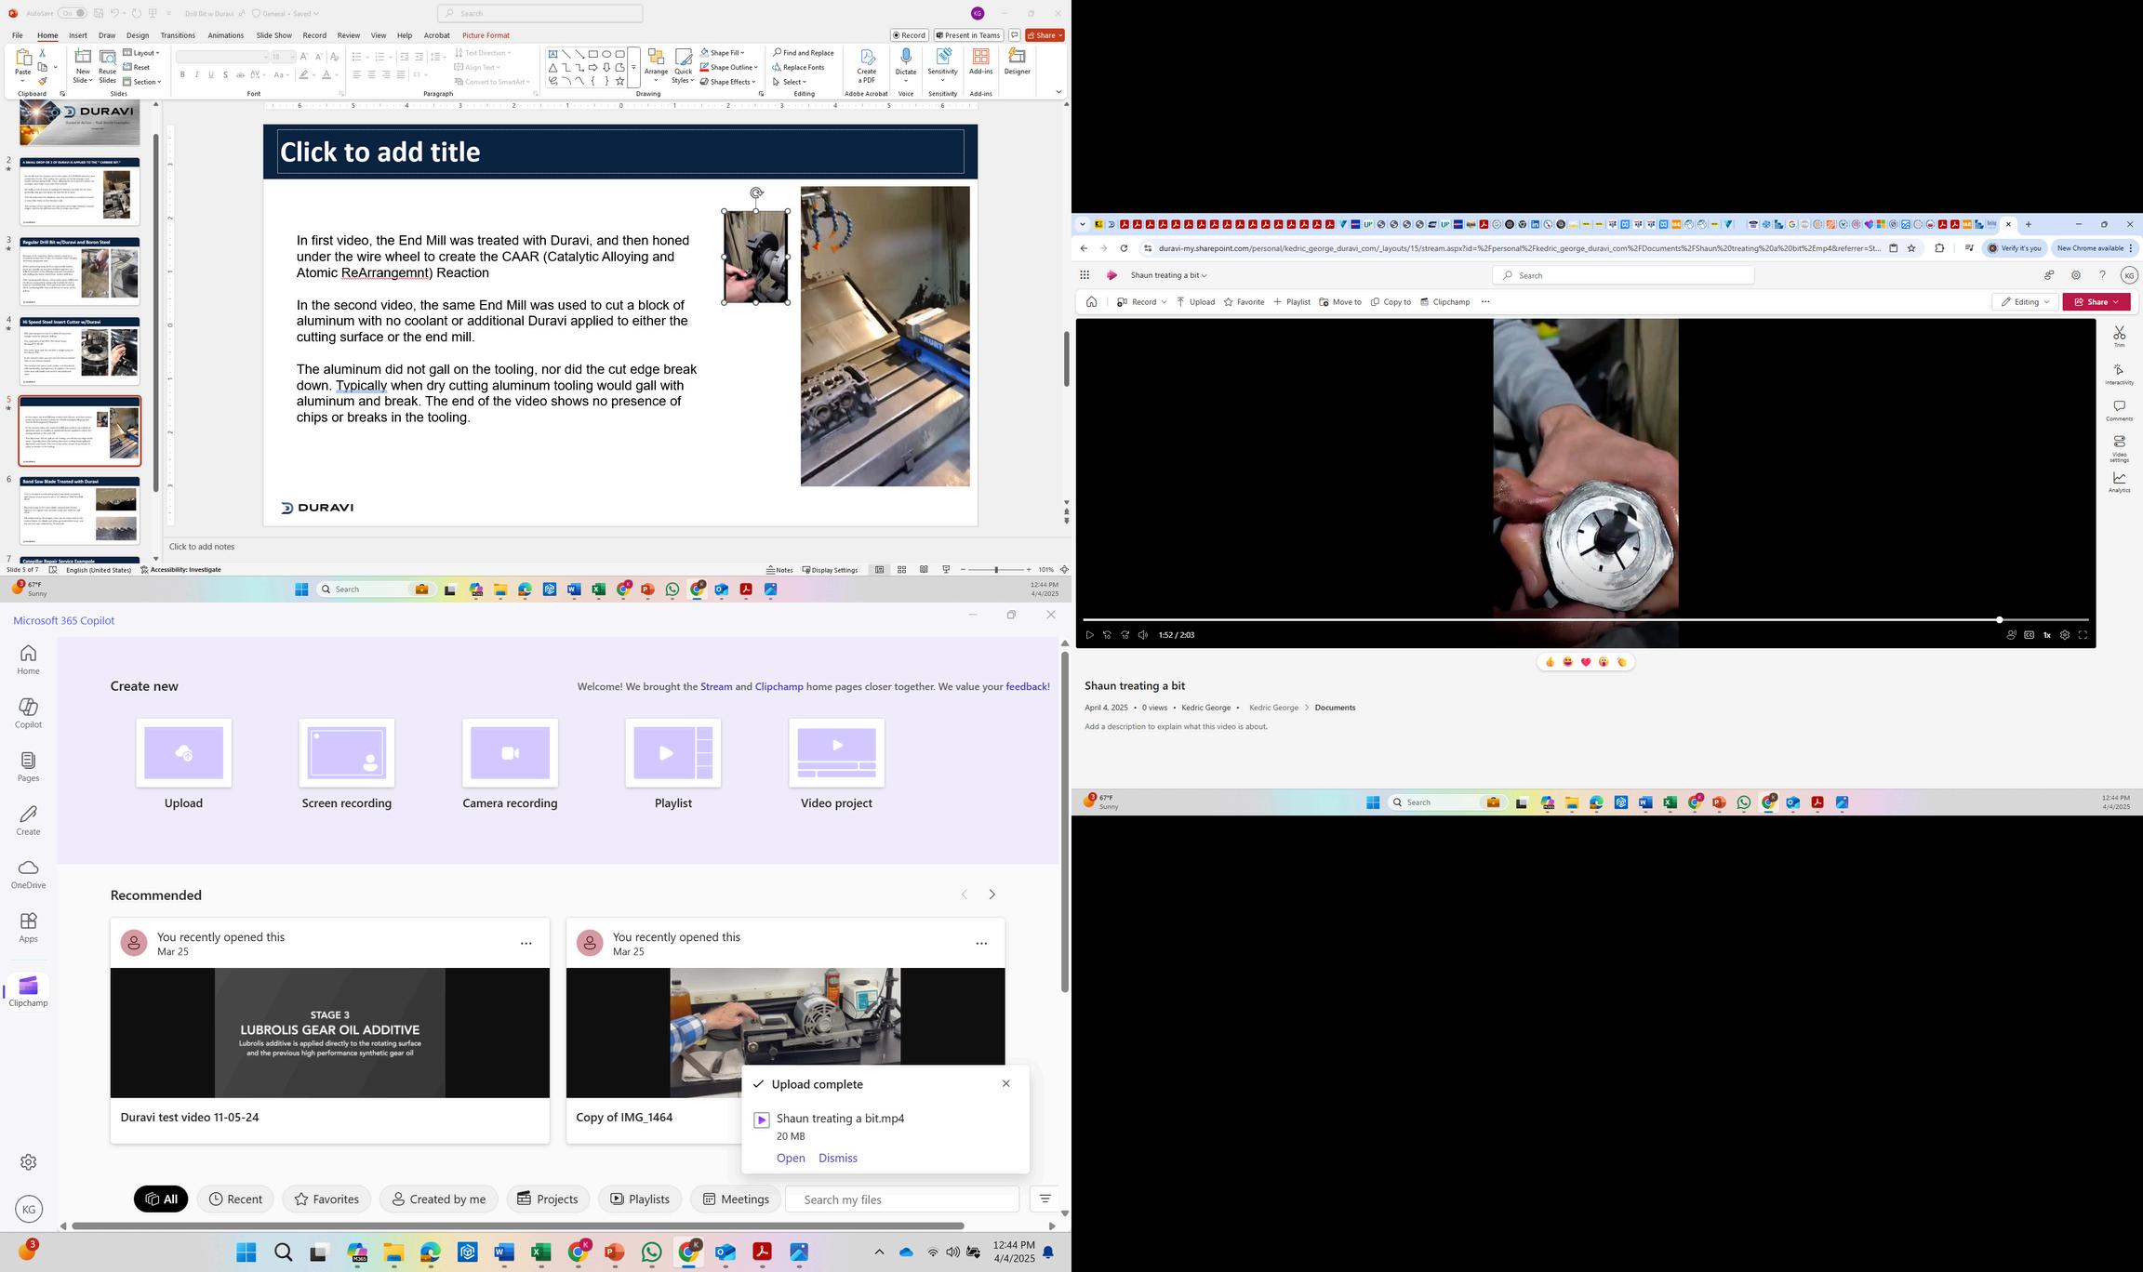This screenshot has width=2143, height=1272.
Task: Click the Trim tool in Stream sidebar
Action: pos(2119,335)
